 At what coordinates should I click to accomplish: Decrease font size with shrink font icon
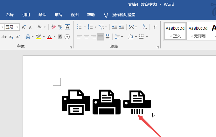[31, 27]
